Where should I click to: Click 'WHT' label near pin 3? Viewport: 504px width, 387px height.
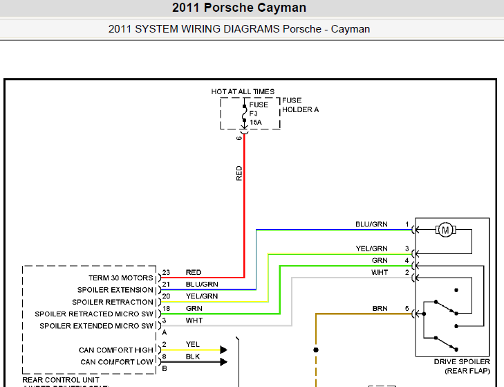tap(194, 321)
